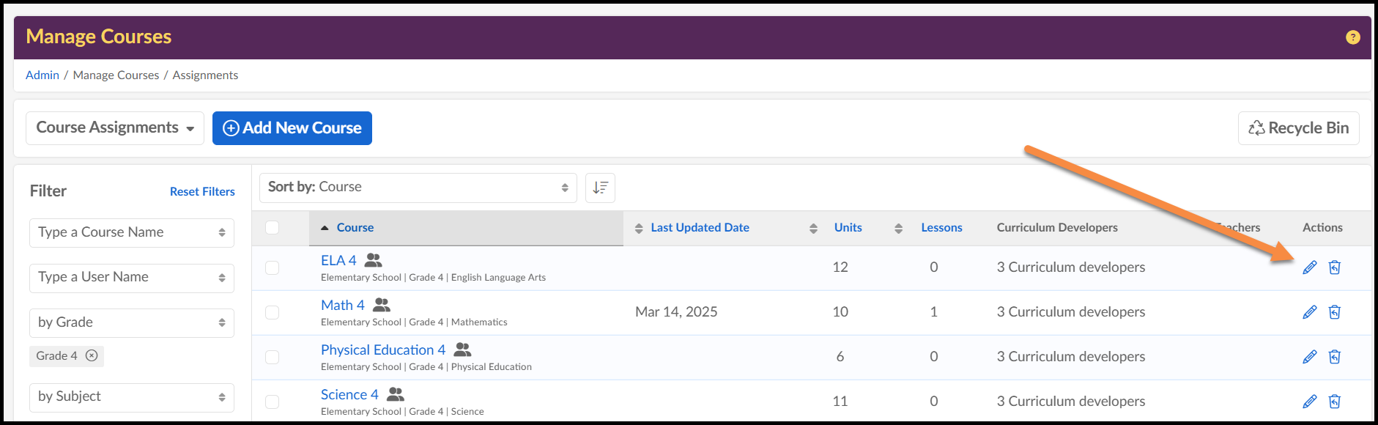The height and width of the screenshot is (425, 1378).
Task: Click the edit pencil icon for ELA 4
Action: coord(1310,267)
